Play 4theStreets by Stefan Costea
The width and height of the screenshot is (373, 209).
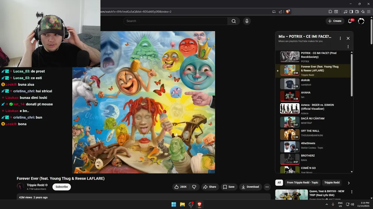click(x=313, y=147)
